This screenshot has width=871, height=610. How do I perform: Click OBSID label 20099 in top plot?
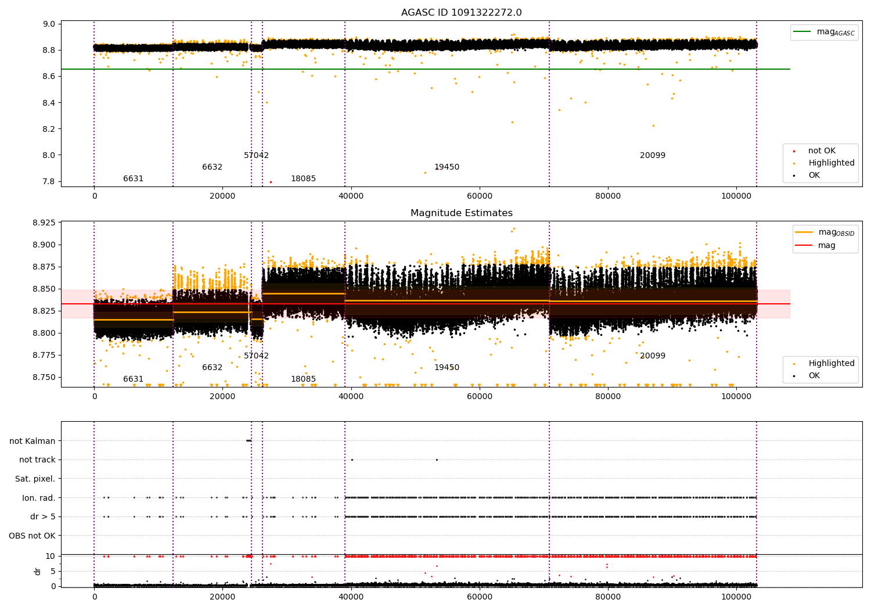[x=653, y=155]
